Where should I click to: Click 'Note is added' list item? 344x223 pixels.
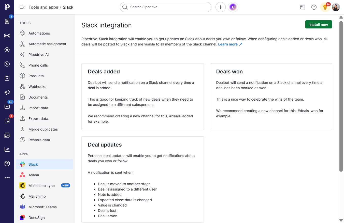coord(110,195)
